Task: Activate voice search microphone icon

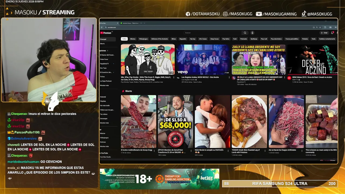Action: point(252,33)
